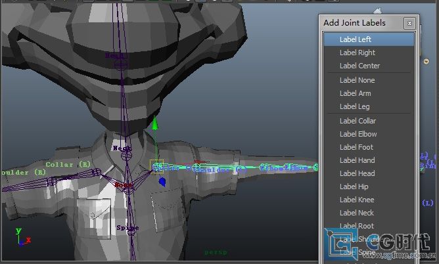Close the Add Joint Labels panel

click(x=409, y=23)
